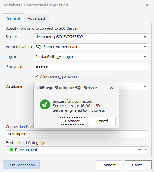Close the Database Connection Properties window
Screen dimensions: 154x172
pyautogui.click(x=147, y=5)
